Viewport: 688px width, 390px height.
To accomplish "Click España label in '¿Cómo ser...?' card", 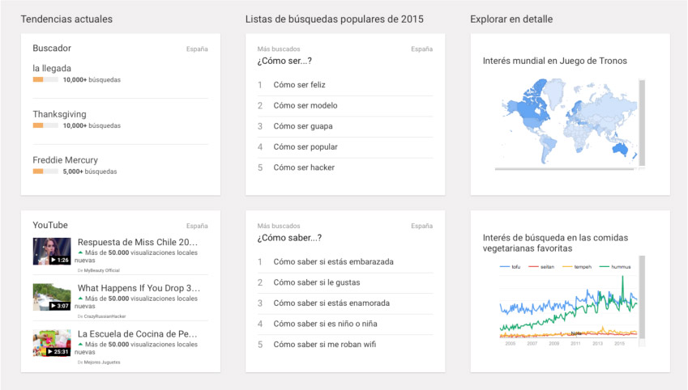I will tap(421, 49).
